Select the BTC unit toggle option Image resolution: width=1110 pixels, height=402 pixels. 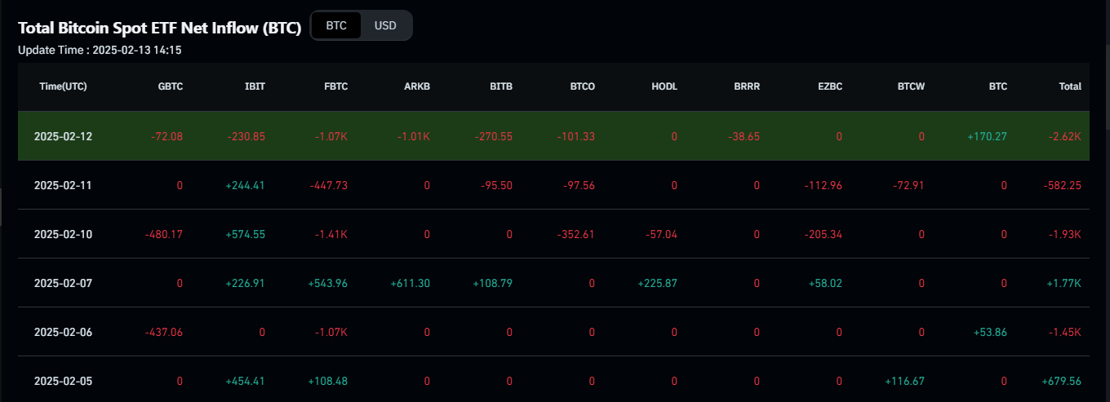pyautogui.click(x=336, y=25)
